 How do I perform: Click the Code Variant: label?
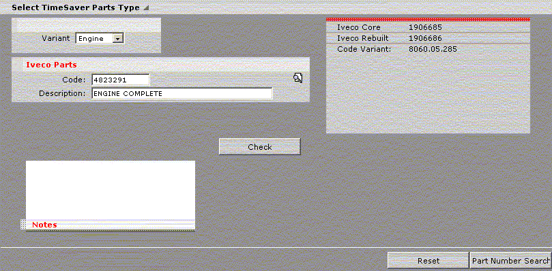pyautogui.click(x=364, y=49)
